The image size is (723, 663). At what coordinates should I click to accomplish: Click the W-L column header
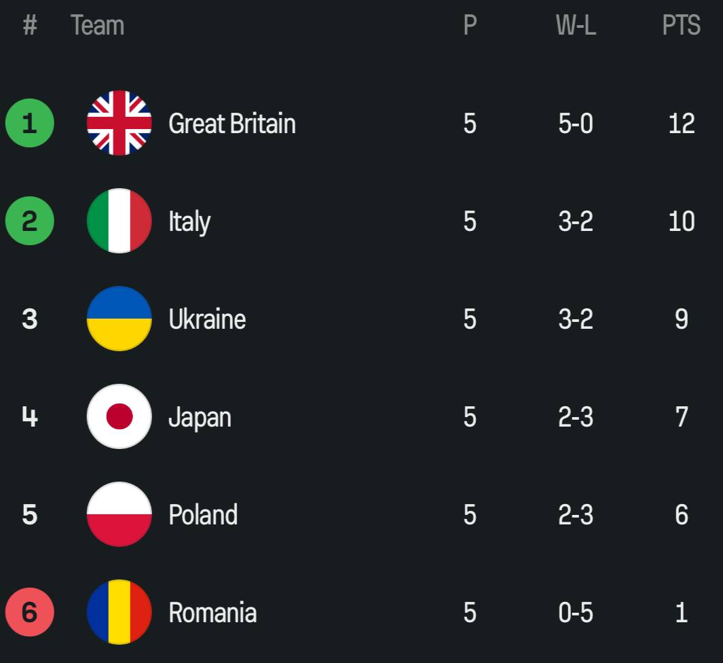click(x=576, y=25)
